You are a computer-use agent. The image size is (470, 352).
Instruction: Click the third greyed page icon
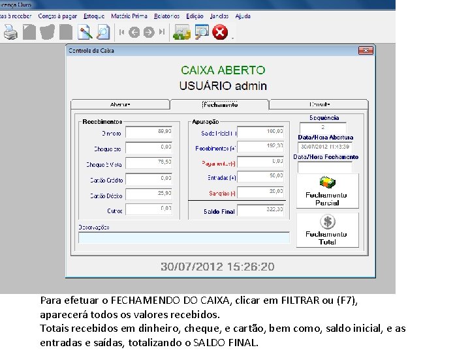pos(66,32)
